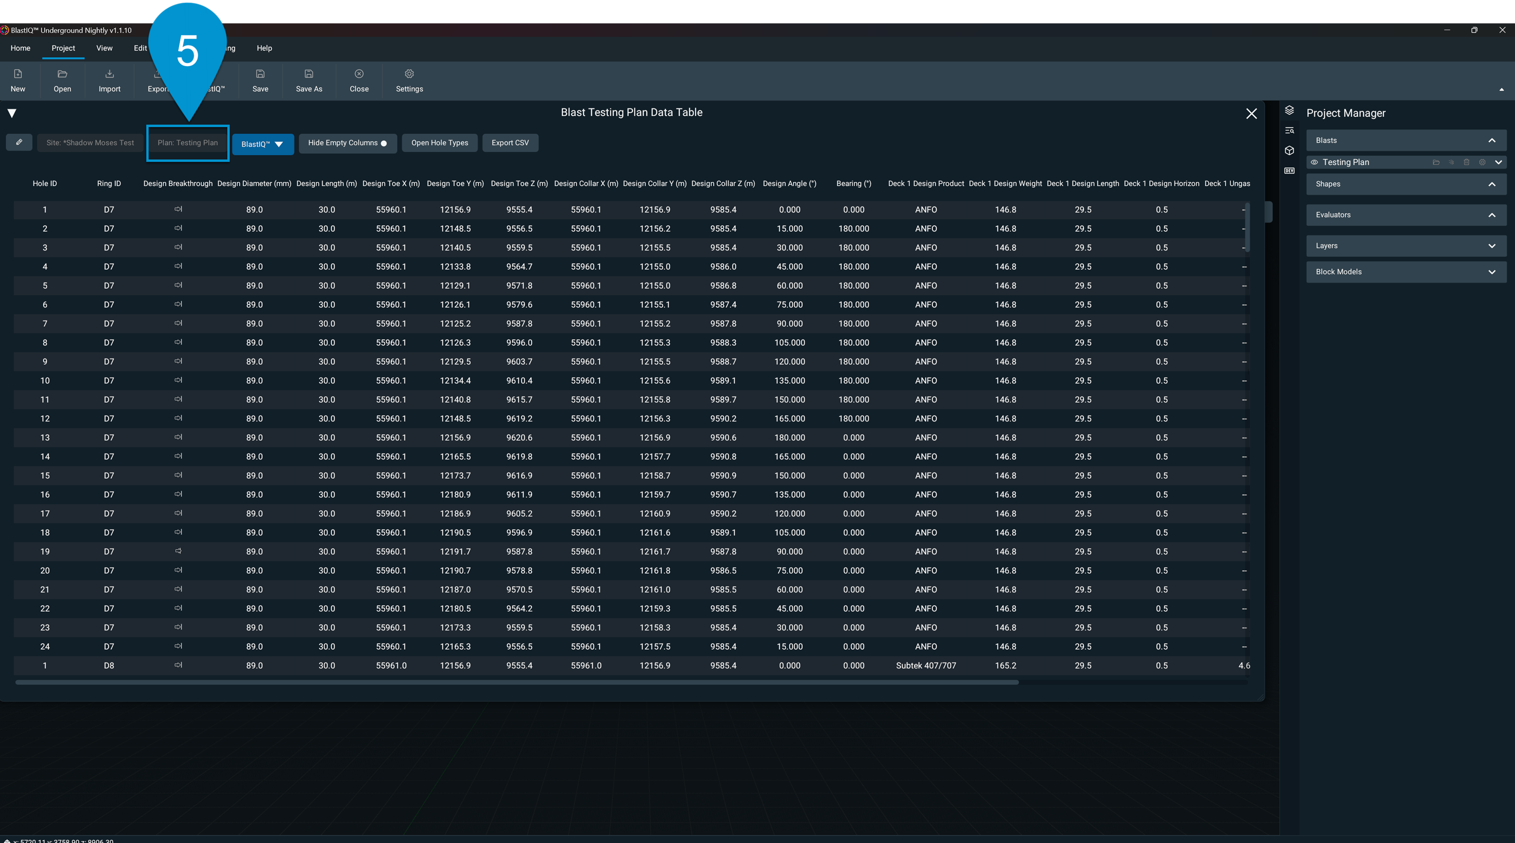Image resolution: width=1515 pixels, height=843 pixels.
Task: Click the converging arrows icon on Testing Plan
Action: [1451, 162]
